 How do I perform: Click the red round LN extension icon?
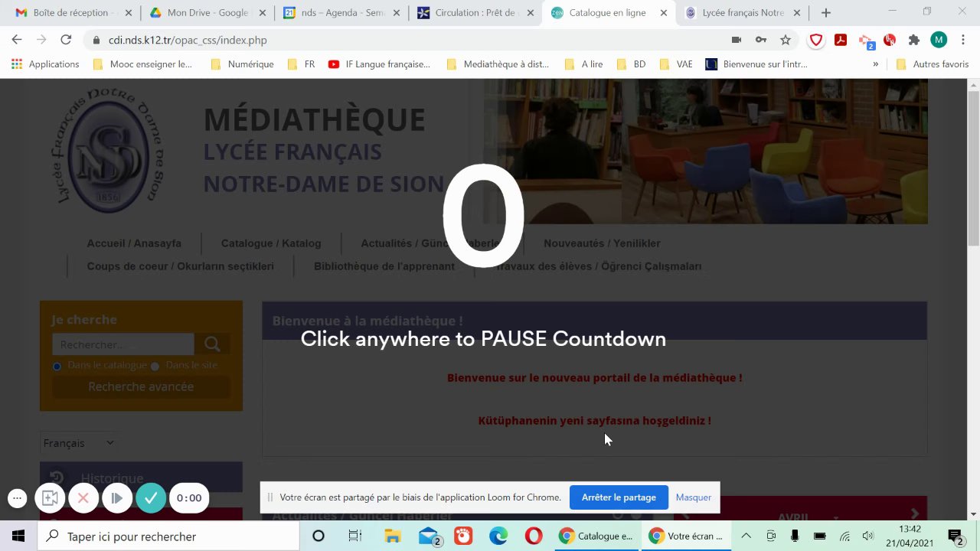pyautogui.click(x=890, y=40)
